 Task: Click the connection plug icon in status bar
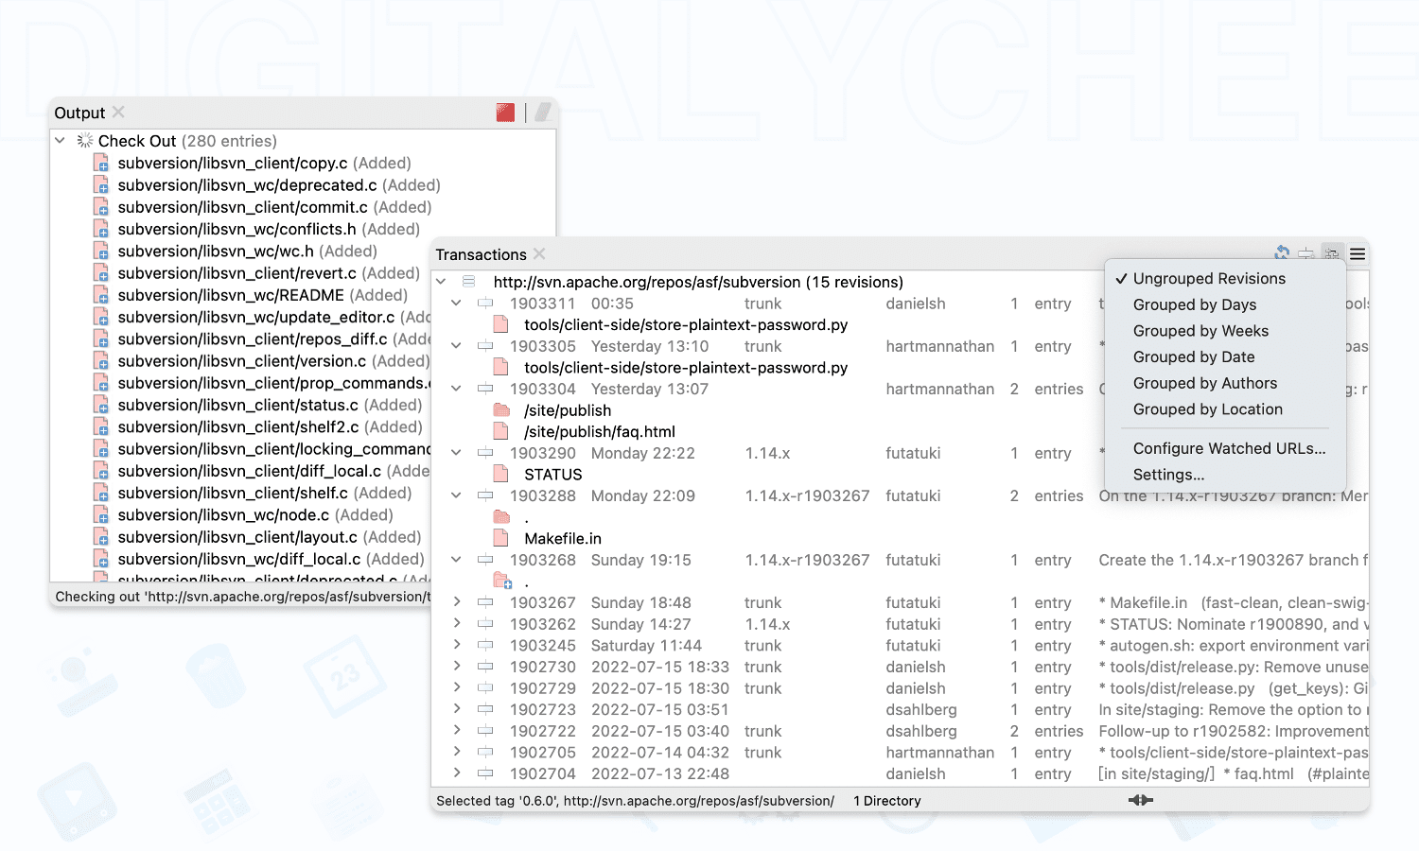point(1141,800)
